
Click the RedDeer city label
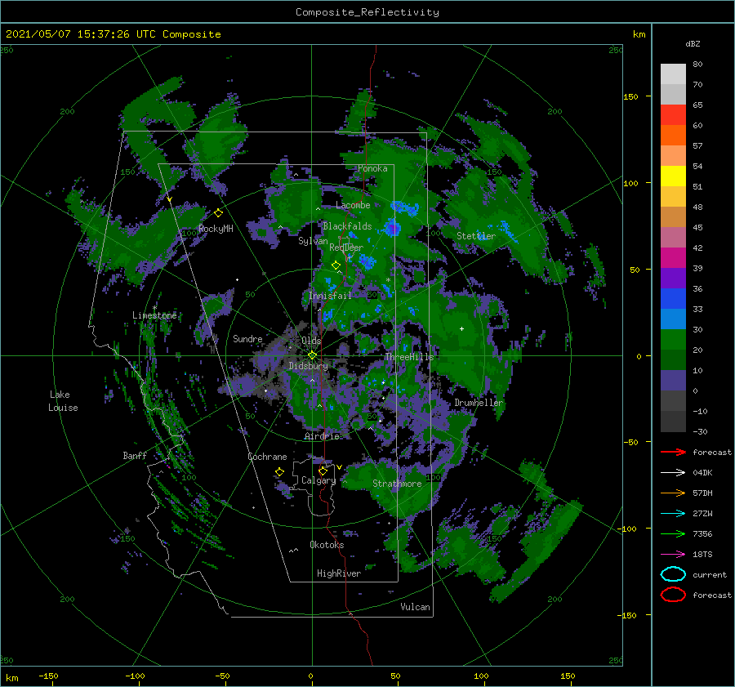(346, 248)
